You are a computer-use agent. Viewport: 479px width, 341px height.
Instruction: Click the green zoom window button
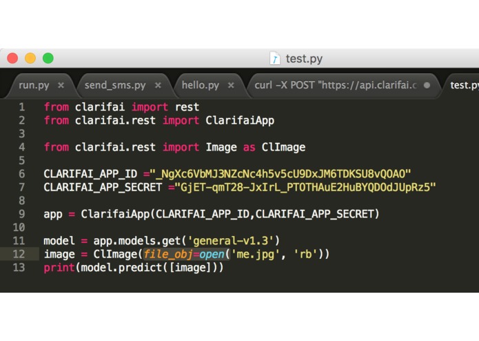pyautogui.click(x=48, y=58)
